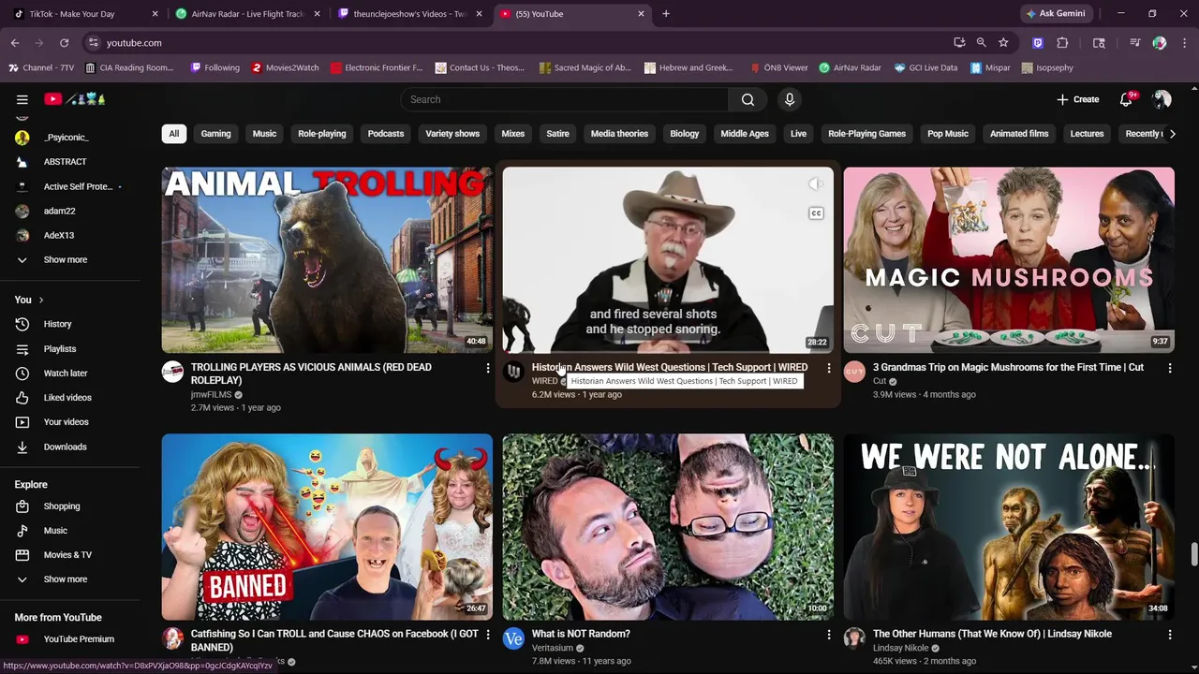
Task: Switch to AirNav Radar browser tab
Action: tap(245, 14)
